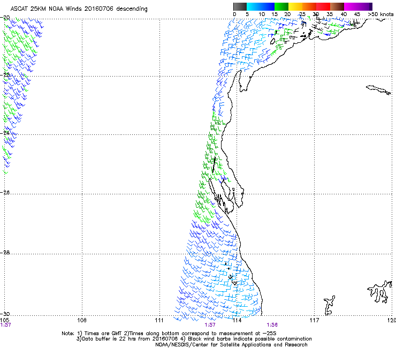The width and height of the screenshot is (396, 348).
Task: Click the title "ASCAT 25KM NOAA Winds 20160706 descending"
Action: click(x=79, y=9)
